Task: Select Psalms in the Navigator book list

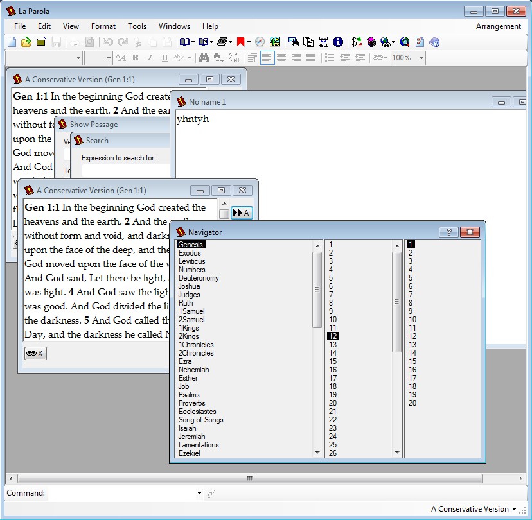Action: [x=189, y=395]
